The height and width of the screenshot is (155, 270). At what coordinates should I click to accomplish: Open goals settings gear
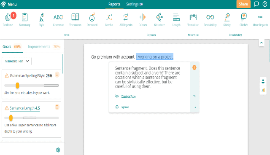58,150
